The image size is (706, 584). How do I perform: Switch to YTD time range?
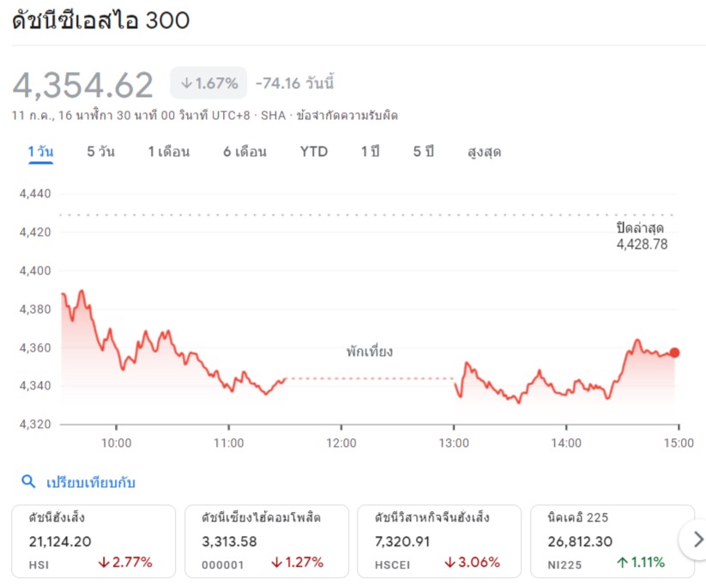click(x=313, y=152)
